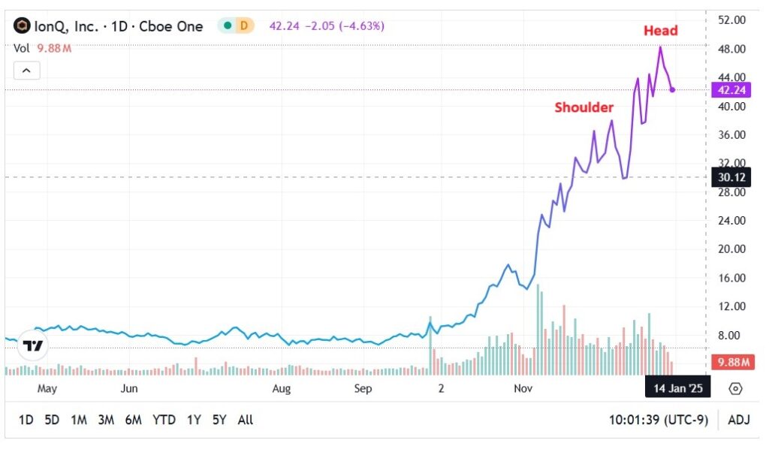Set chart range to 6M
Screen dimensions: 769x449
(x=133, y=420)
